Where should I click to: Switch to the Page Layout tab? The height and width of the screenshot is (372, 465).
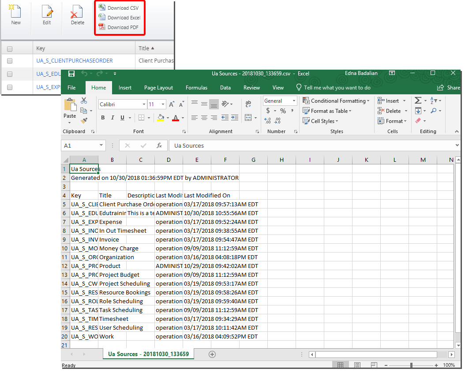(158, 88)
